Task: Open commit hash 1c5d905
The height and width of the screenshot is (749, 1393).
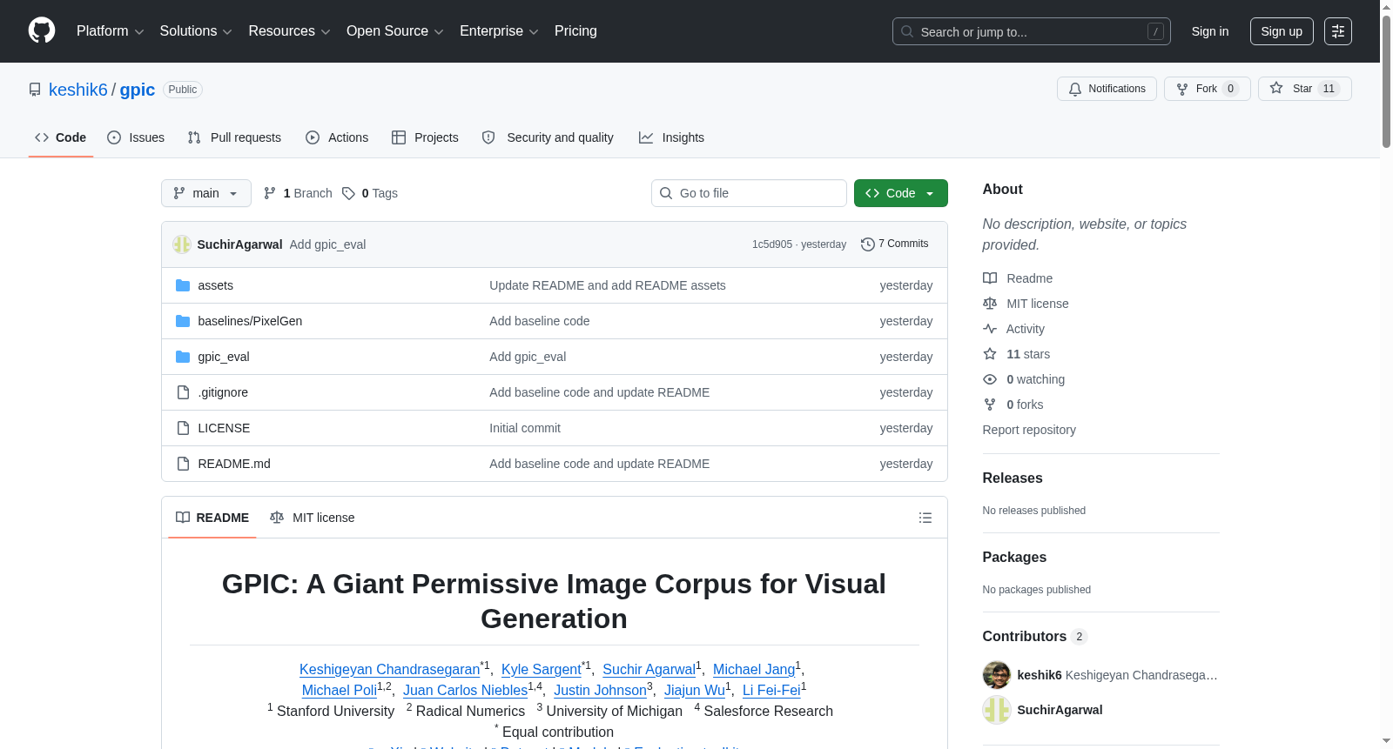Action: coord(772,244)
